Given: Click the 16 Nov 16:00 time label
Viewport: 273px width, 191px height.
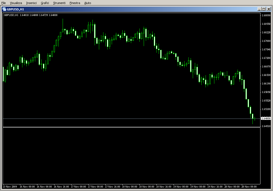Looking at the screenshot, I should coord(61,187).
